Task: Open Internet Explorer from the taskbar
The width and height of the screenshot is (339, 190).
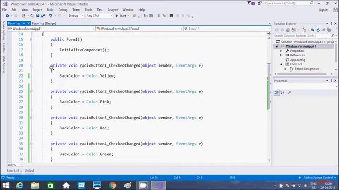Action: (x=20, y=185)
